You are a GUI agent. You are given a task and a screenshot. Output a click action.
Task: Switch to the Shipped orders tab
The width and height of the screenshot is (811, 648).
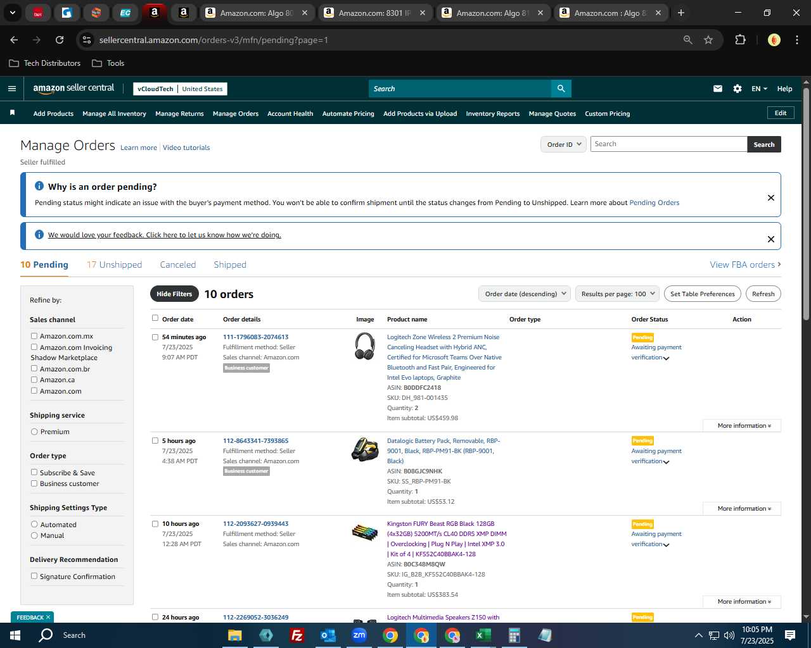tap(230, 265)
